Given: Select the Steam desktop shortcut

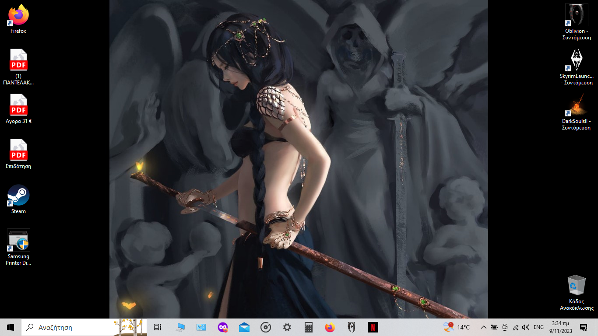Looking at the screenshot, I should click(18, 199).
